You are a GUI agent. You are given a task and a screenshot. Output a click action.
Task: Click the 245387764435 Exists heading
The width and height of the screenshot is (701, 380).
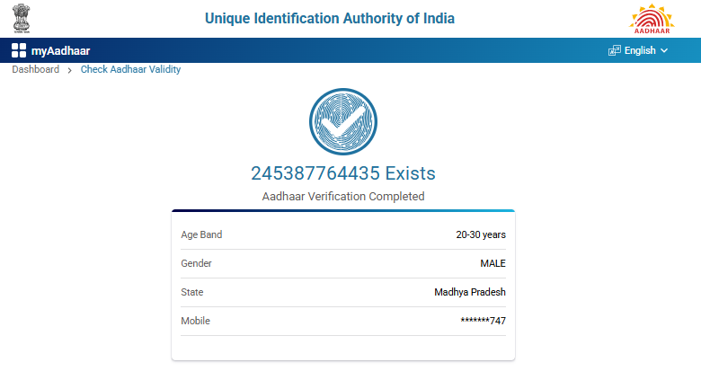click(343, 172)
